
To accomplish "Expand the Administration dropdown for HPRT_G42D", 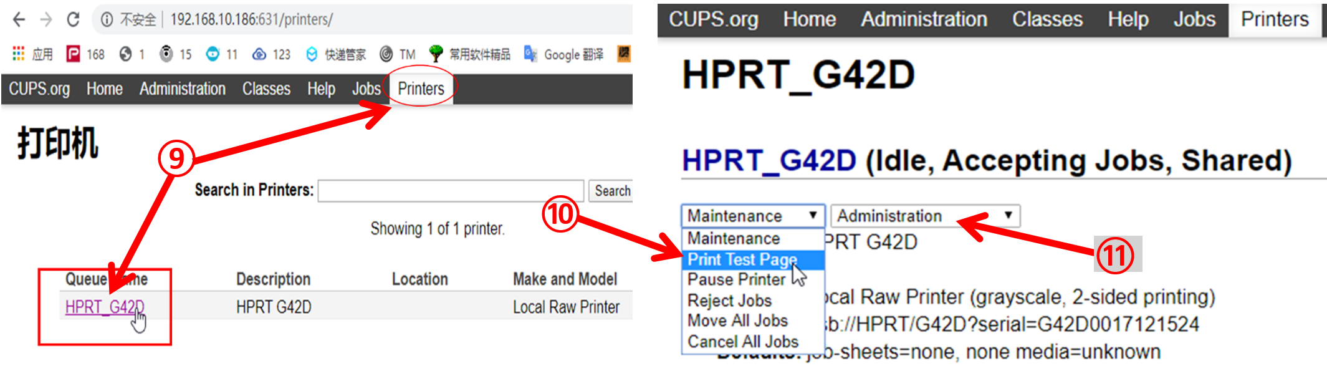I will 925,216.
